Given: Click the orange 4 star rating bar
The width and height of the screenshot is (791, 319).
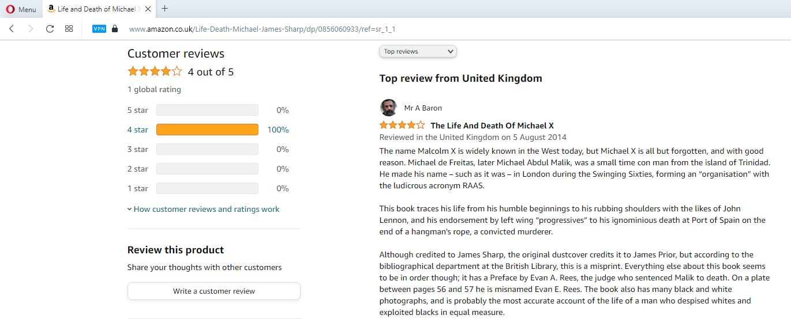Looking at the screenshot, I should click(x=207, y=130).
